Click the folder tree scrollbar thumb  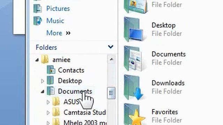pos(111,93)
